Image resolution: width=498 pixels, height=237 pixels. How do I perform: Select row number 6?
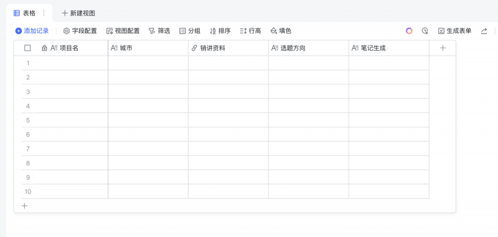28,134
